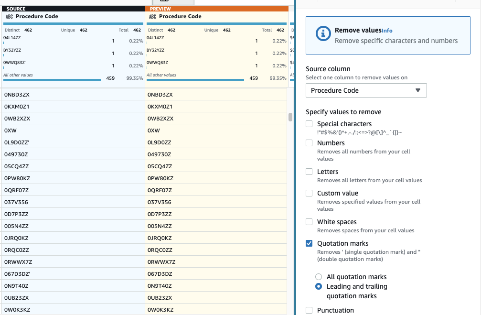The height and width of the screenshot is (315, 481).
Task: Click the BY32YZZ value in Preview statistics
Action: 155,50
